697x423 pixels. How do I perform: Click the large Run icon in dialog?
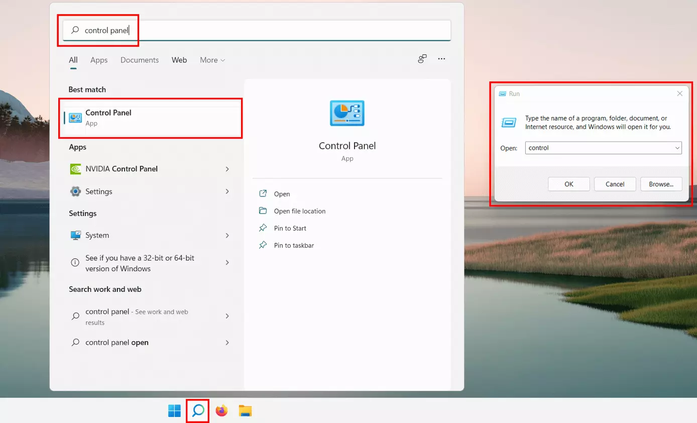509,122
